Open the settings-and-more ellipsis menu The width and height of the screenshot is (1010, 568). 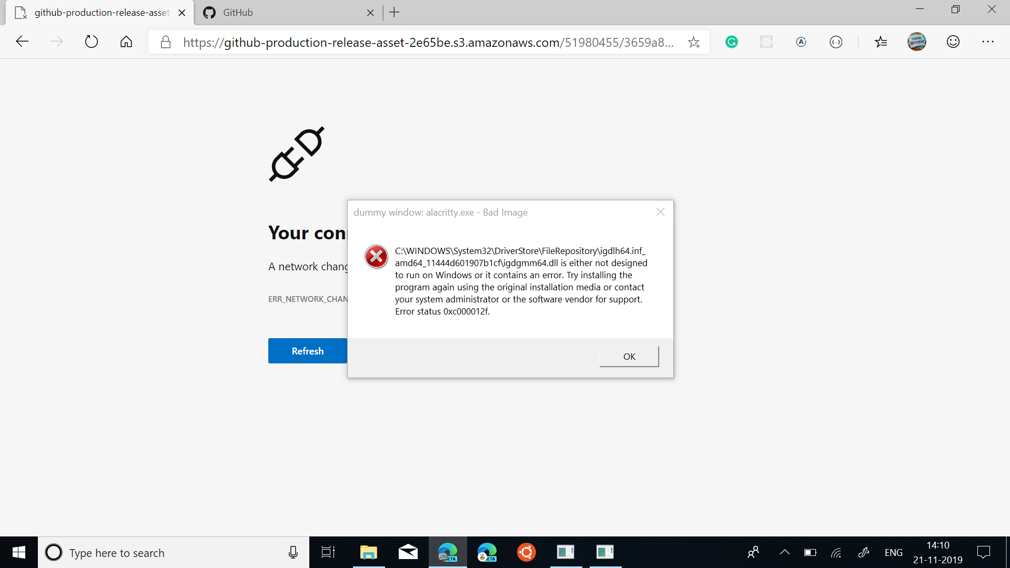tap(989, 42)
